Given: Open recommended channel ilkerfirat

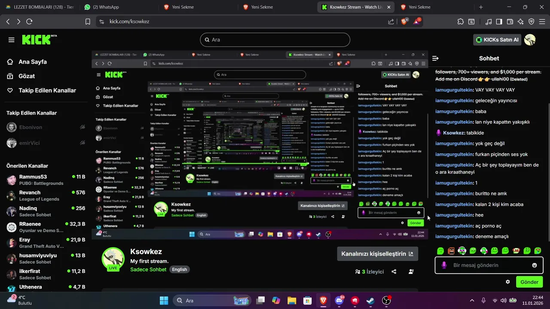Looking at the screenshot, I should 45,274.
